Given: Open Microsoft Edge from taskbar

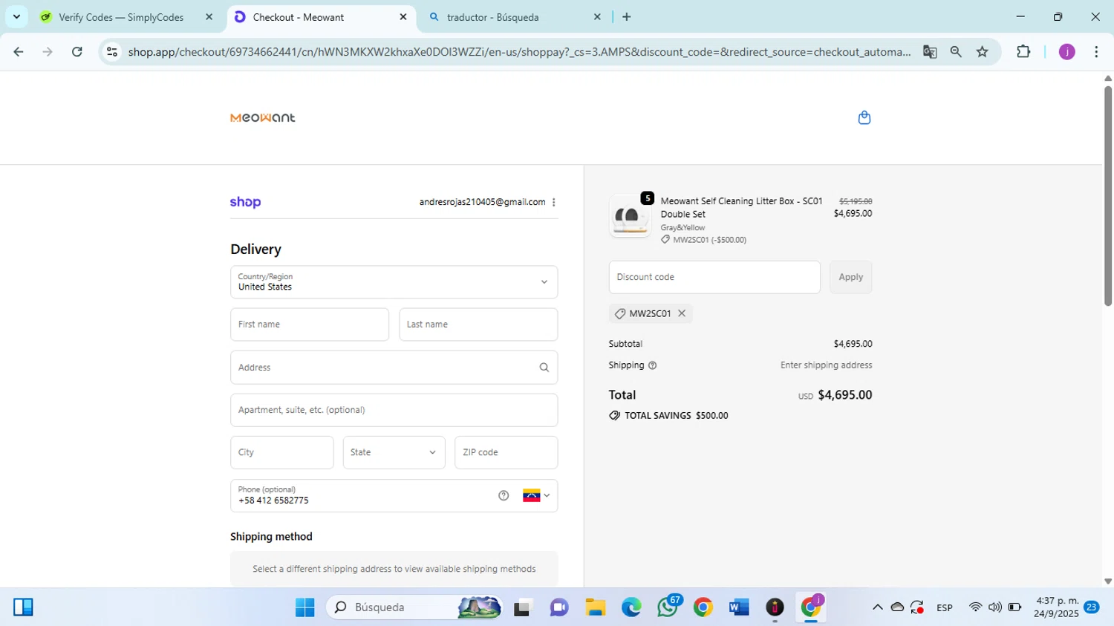Looking at the screenshot, I should (x=631, y=607).
